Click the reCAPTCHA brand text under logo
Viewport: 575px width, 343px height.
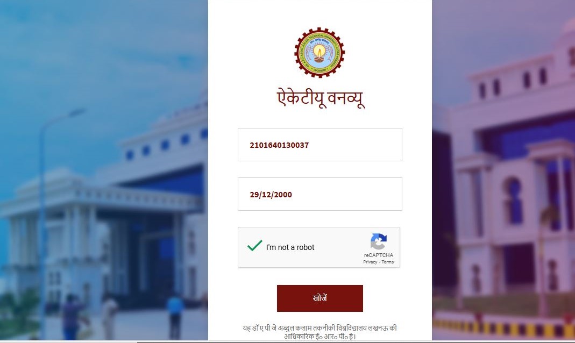379,255
